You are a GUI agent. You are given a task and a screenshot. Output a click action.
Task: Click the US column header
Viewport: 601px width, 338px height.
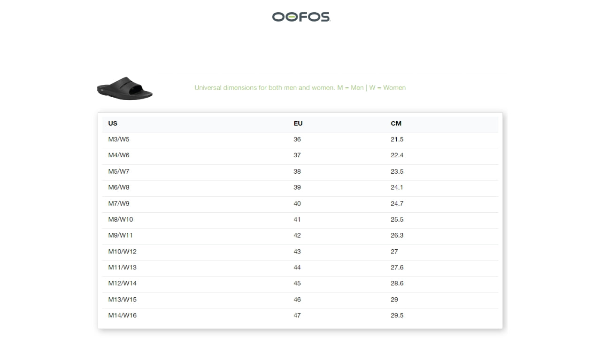(113, 123)
